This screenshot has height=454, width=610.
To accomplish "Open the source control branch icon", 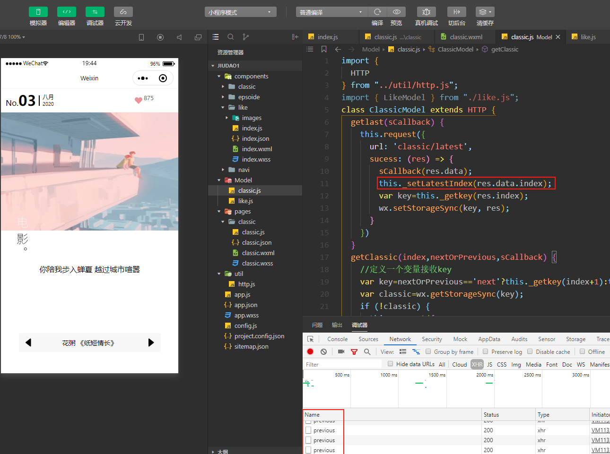I will (246, 37).
